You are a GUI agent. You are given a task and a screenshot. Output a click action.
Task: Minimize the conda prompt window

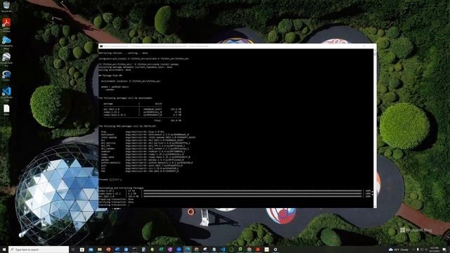(x=356, y=46)
